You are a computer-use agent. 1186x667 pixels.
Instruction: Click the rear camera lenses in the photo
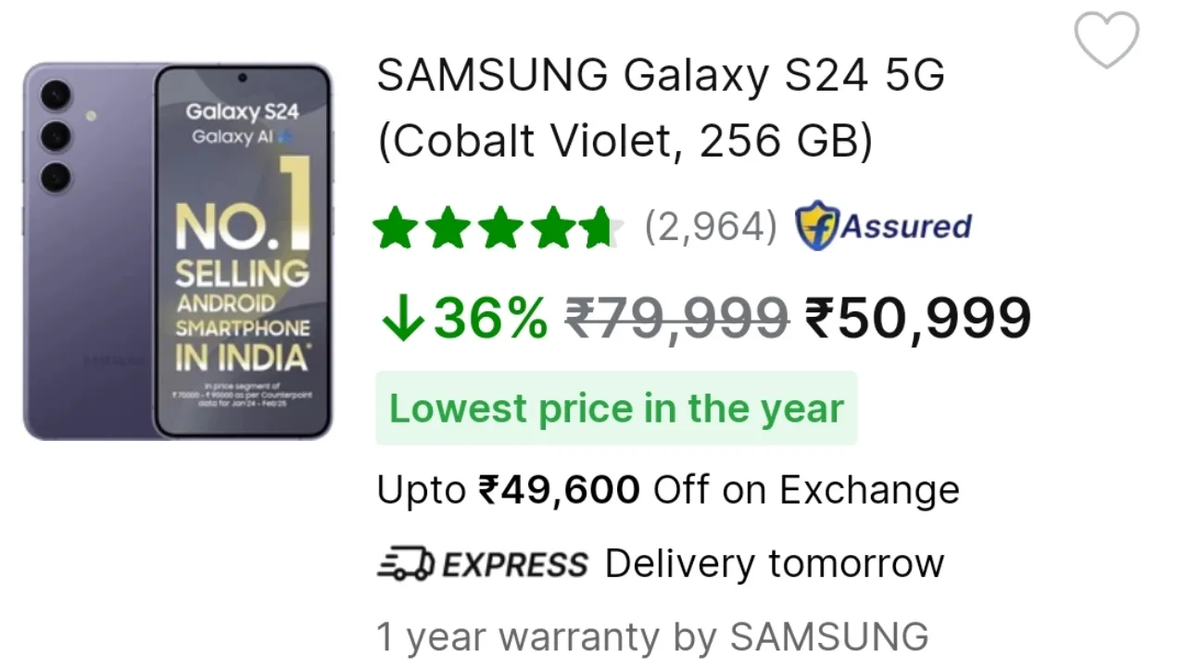coord(57,135)
